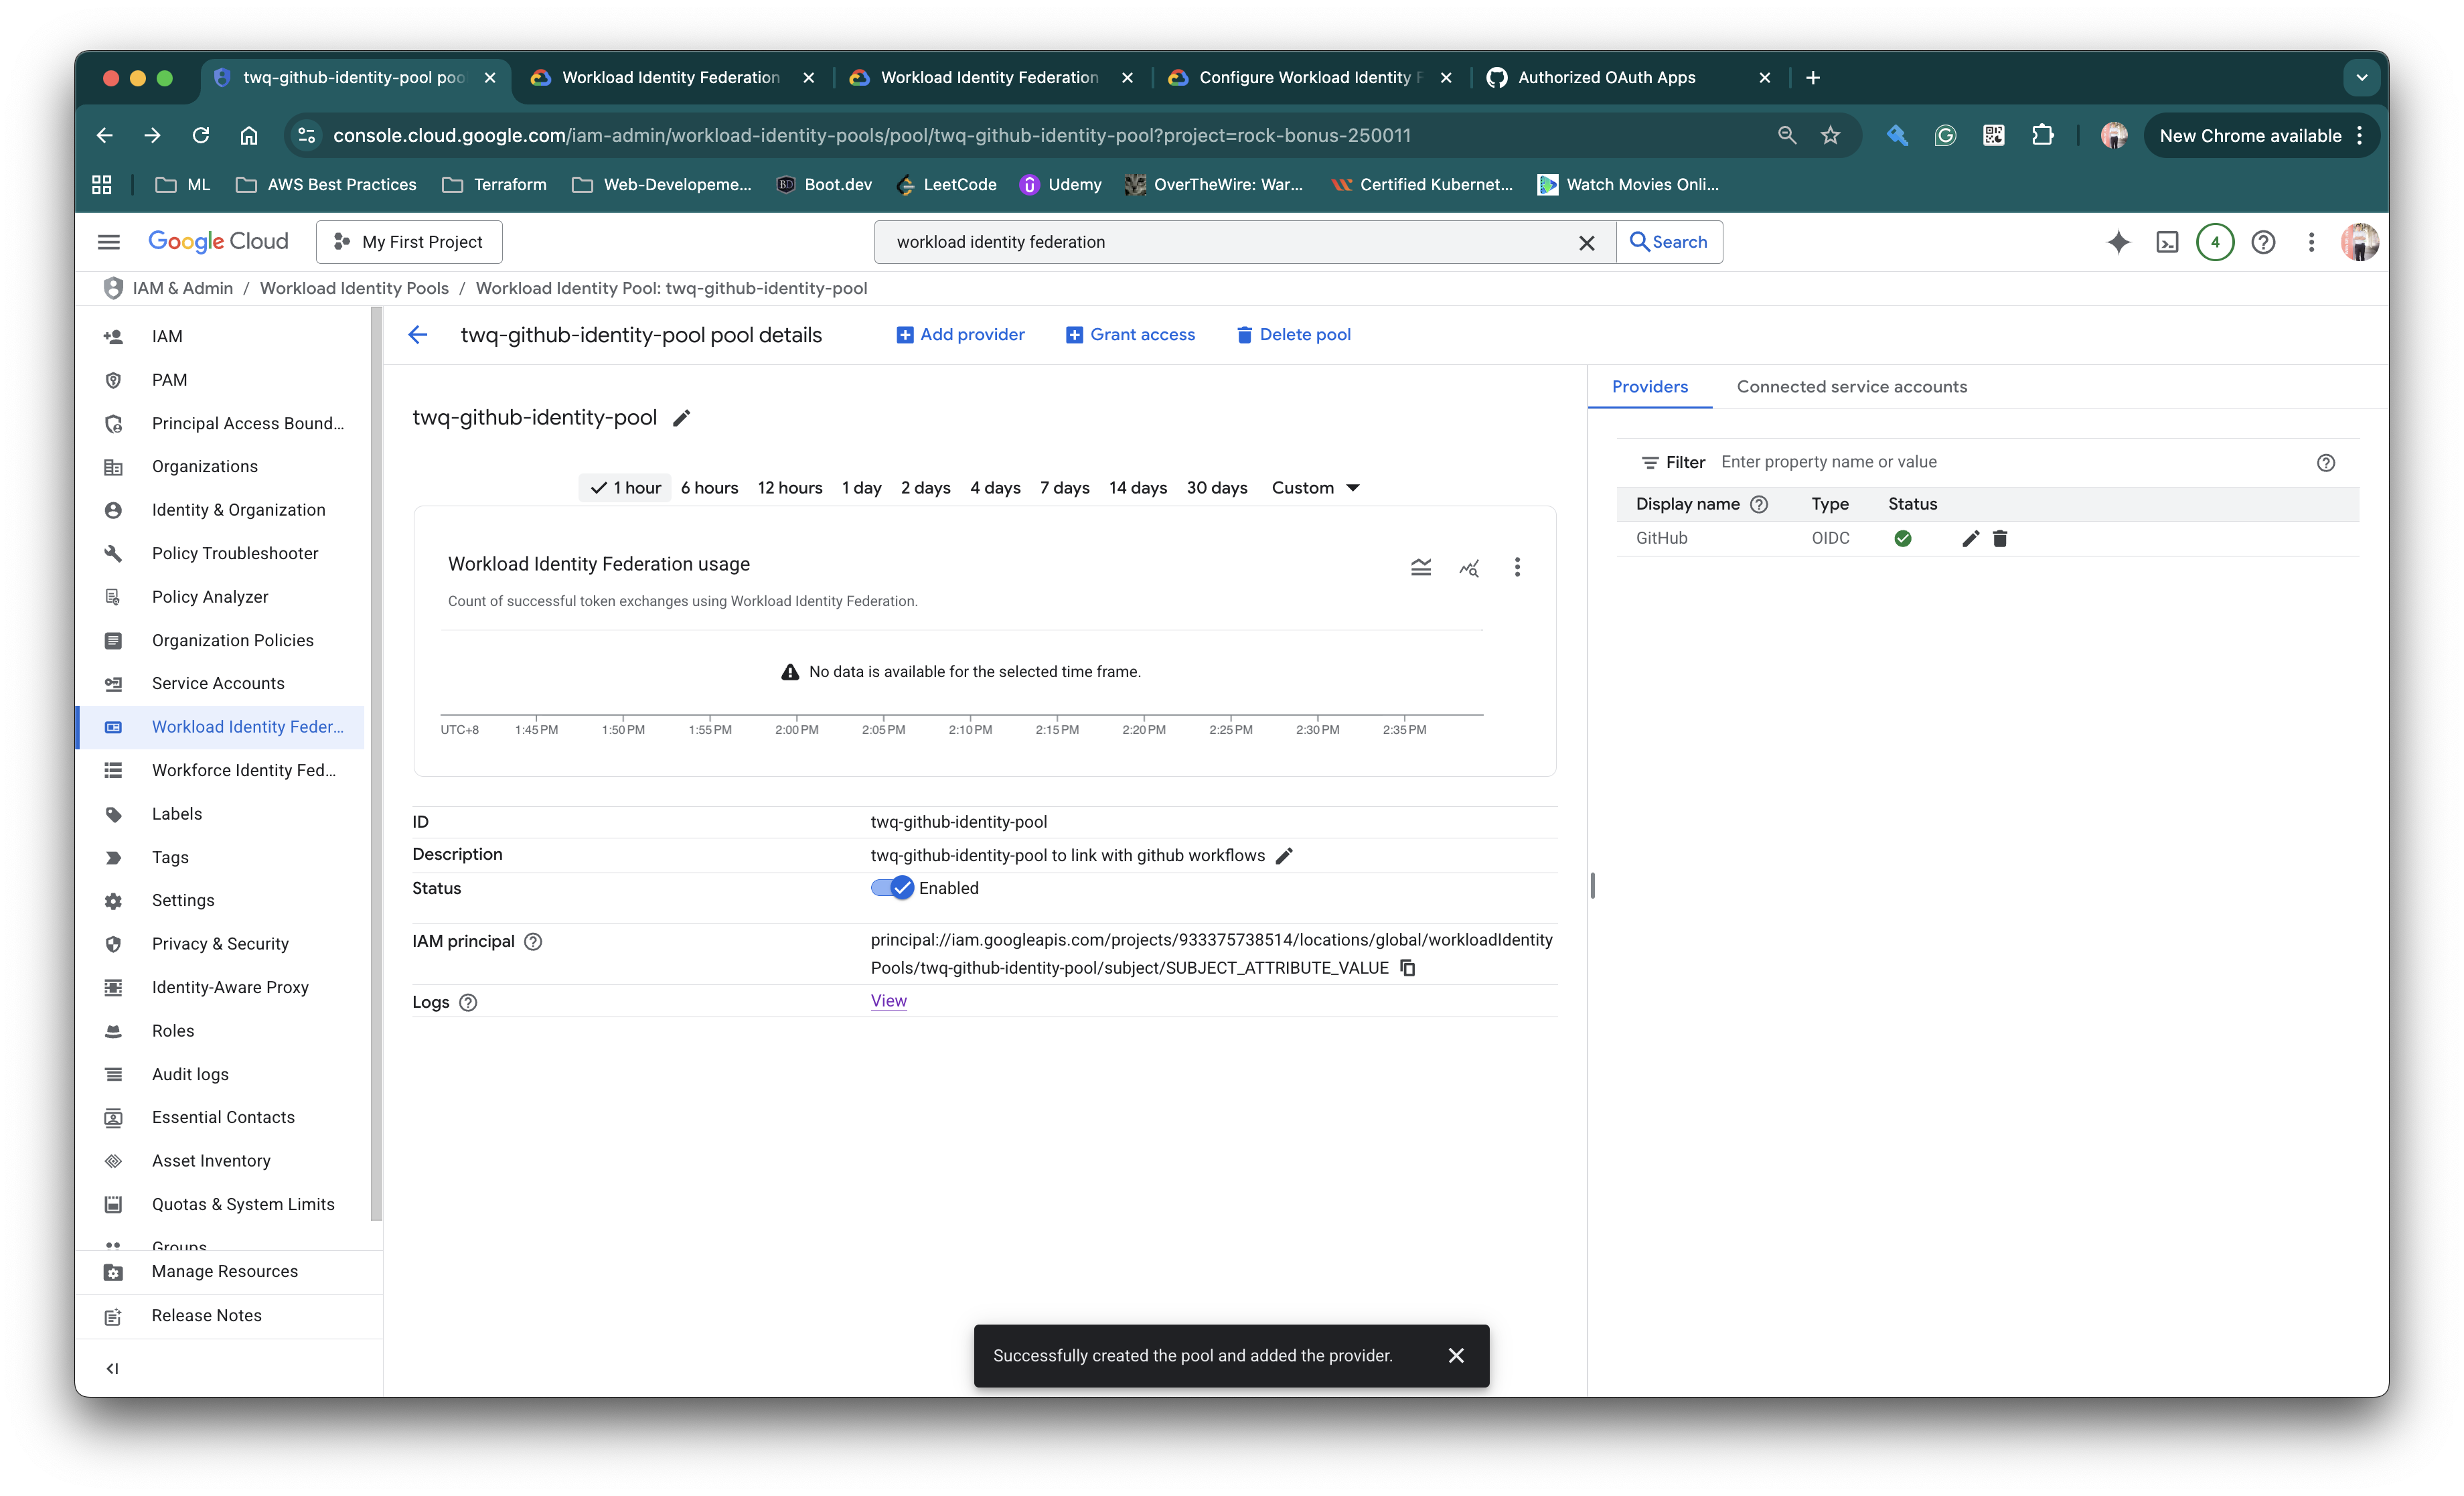Viewport: 2464px width, 1496px height.
Task: Expand the Chrome tab search dropdown
Action: point(2361,77)
